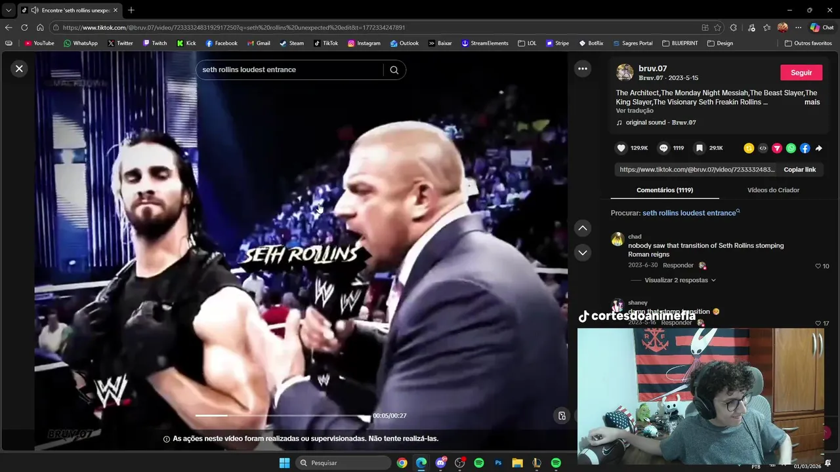The image size is (840, 472).
Task: Open more share options arrow
Action: tap(819, 148)
